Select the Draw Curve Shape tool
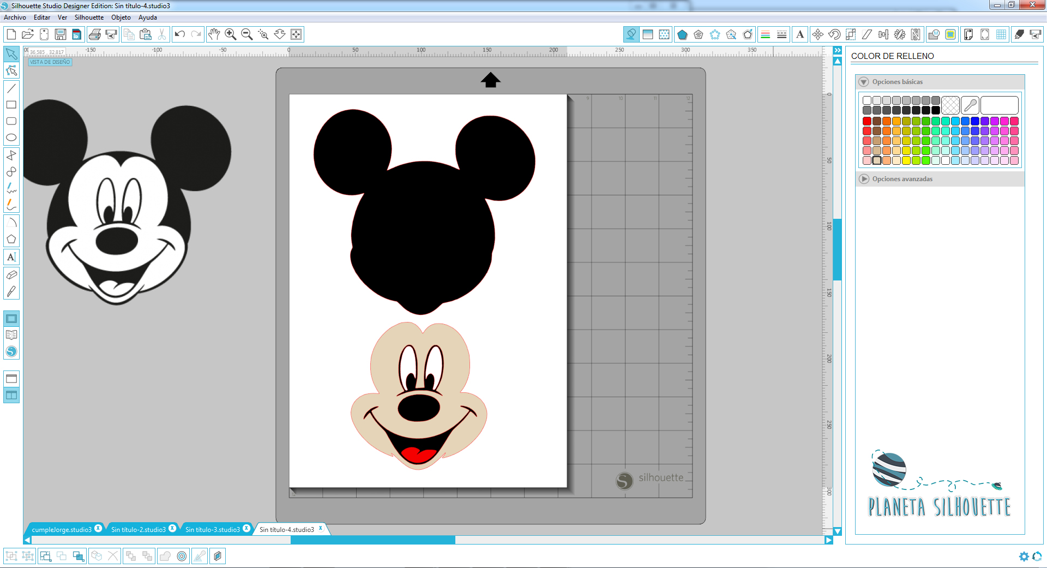Screen dimensions: 1047x568 11,172
